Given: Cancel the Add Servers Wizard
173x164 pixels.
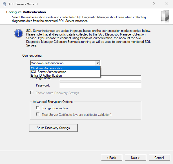Looking at the screenshot, I should point(159,158).
